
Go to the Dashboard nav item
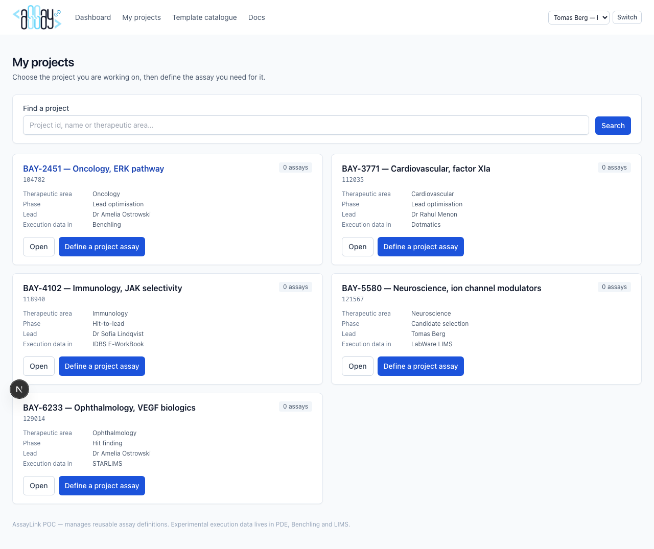click(x=93, y=17)
